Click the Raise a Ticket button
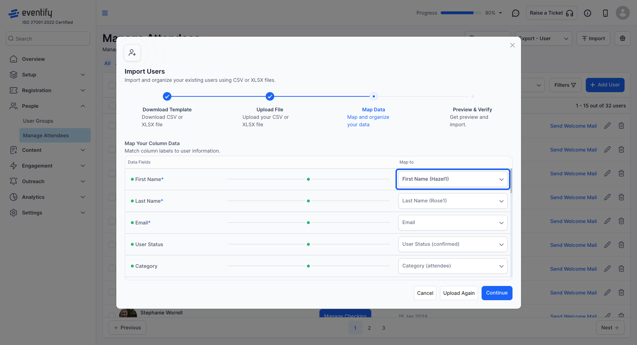 point(552,13)
